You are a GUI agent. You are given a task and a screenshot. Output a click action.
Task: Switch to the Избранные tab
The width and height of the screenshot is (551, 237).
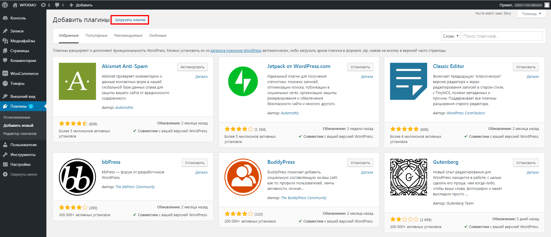point(69,36)
